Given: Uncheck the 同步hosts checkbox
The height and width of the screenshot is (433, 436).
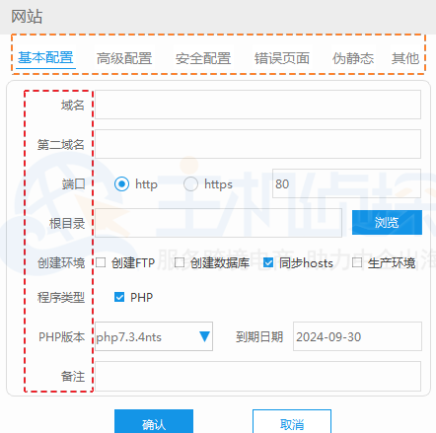Looking at the screenshot, I should click(268, 262).
